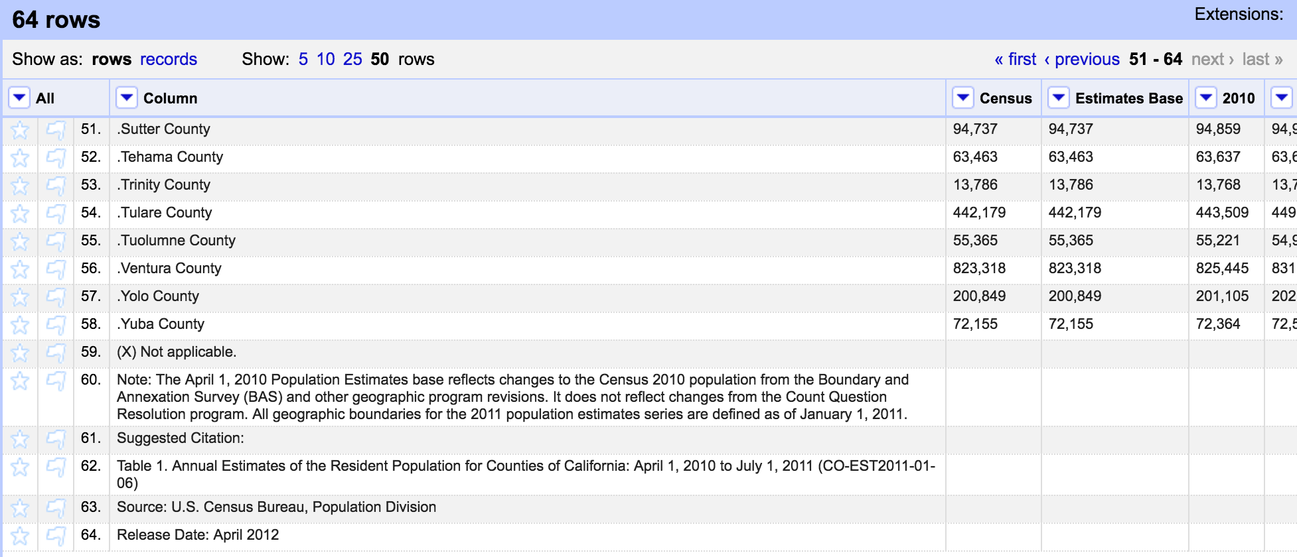This screenshot has width=1297, height=557.
Task: Show 25 rows per page
Action: pyautogui.click(x=352, y=60)
